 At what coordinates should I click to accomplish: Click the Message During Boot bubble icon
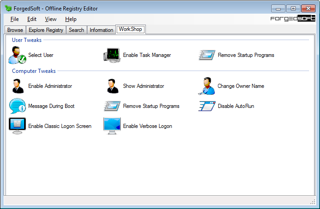point(17,106)
